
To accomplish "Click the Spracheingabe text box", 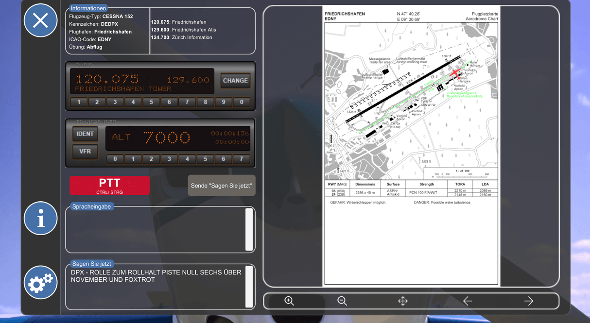I will 156,231.
